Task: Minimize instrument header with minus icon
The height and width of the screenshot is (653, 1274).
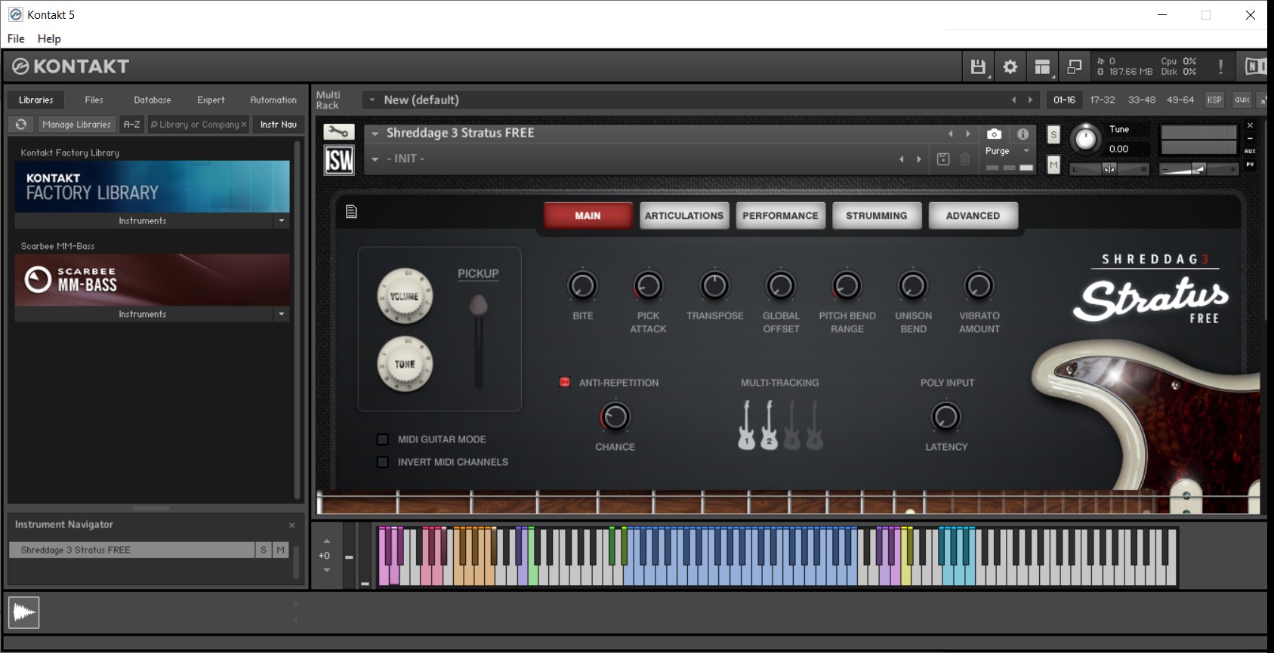Action: click(x=1250, y=138)
